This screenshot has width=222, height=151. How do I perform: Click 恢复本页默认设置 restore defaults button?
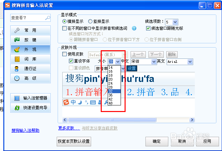click(x=74, y=141)
